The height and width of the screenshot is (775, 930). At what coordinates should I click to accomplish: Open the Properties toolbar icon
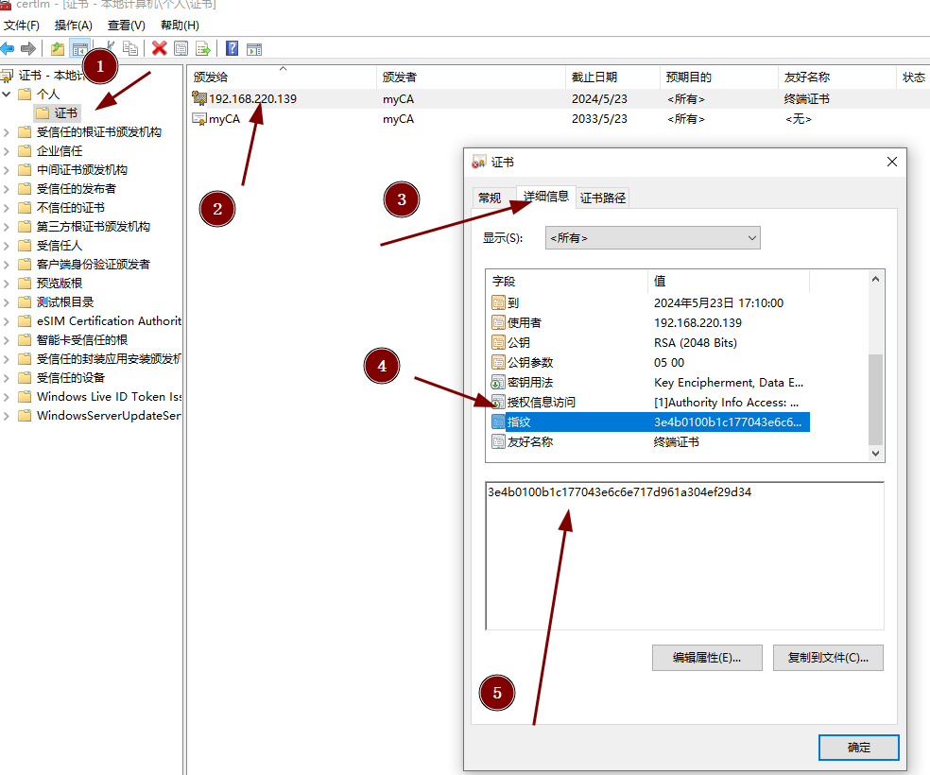coord(181,48)
